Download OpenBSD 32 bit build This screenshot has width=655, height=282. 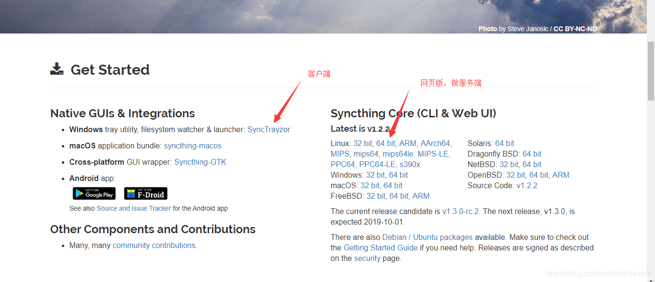click(x=515, y=175)
